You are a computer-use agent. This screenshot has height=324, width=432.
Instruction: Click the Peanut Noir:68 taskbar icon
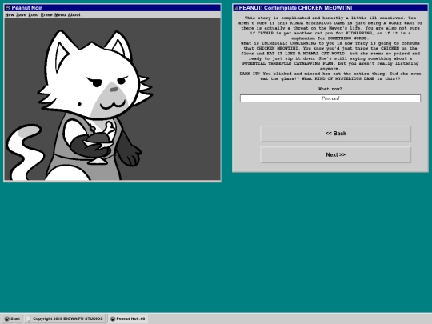point(113,318)
